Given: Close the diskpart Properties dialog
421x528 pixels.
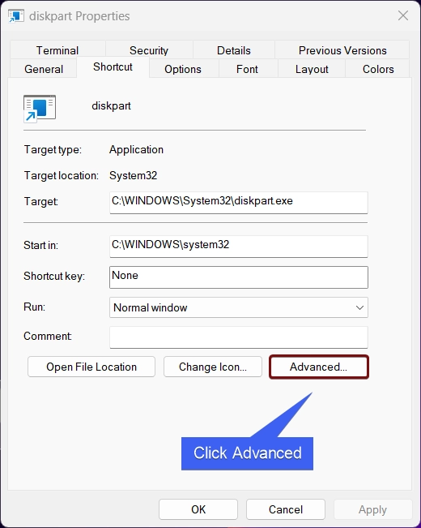Looking at the screenshot, I should coord(403,15).
